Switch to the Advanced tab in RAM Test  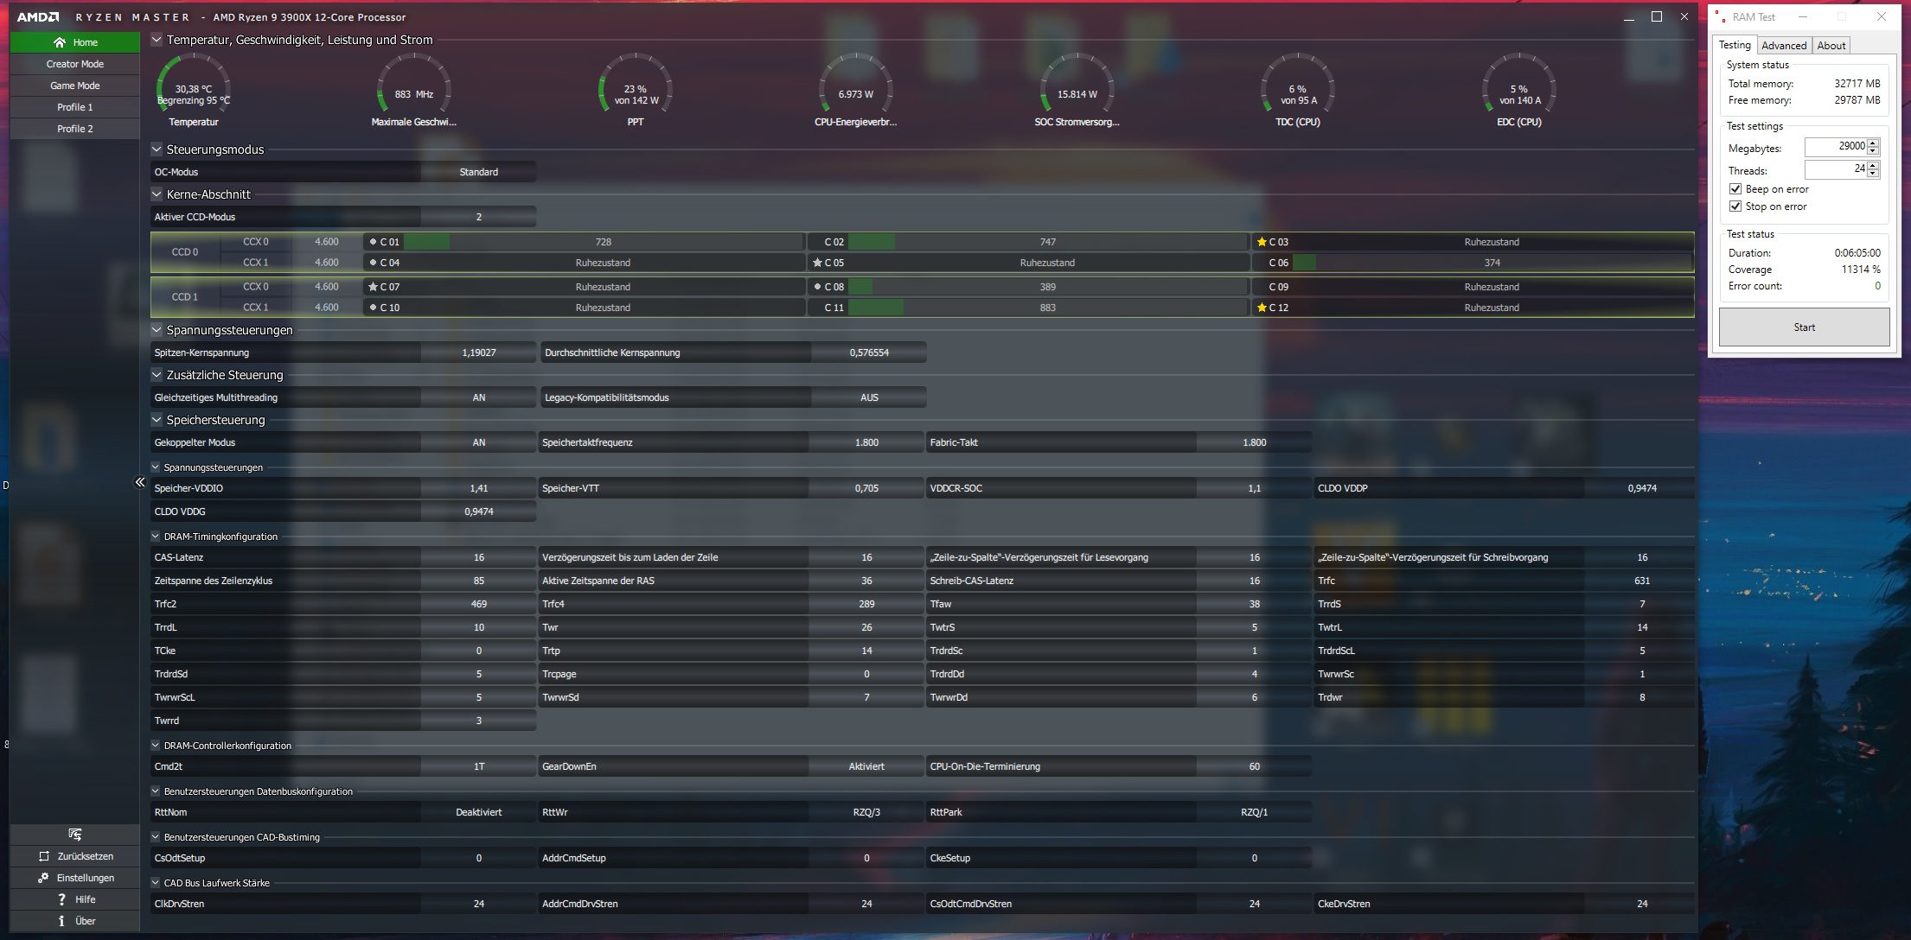[1783, 46]
